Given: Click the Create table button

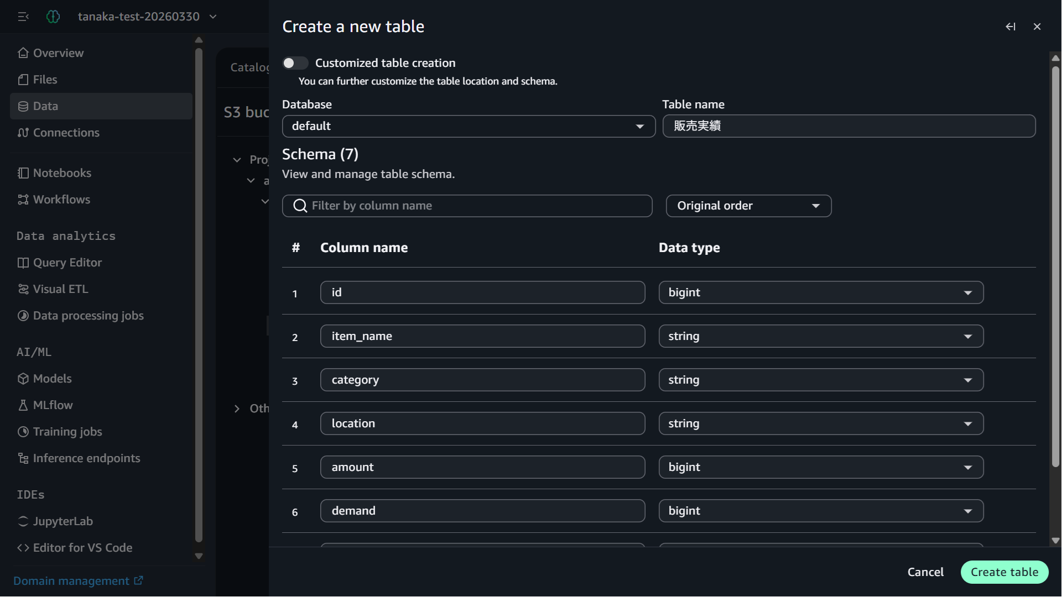Looking at the screenshot, I should (1004, 572).
